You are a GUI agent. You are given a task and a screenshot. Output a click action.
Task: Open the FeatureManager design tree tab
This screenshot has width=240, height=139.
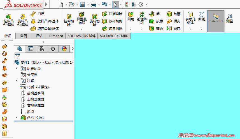[x=19, y=49]
